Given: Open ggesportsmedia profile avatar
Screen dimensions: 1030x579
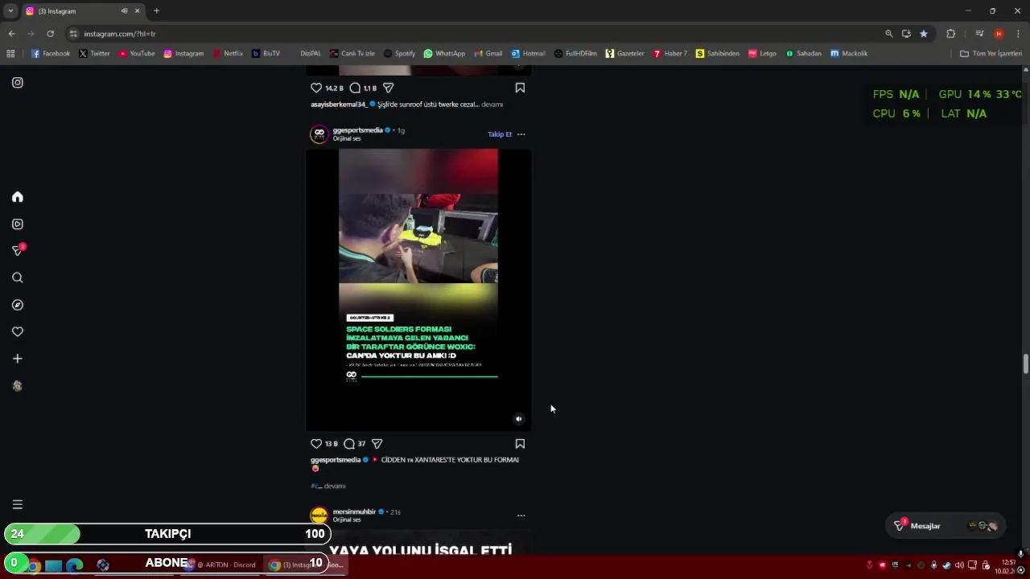Looking at the screenshot, I should tap(319, 134).
